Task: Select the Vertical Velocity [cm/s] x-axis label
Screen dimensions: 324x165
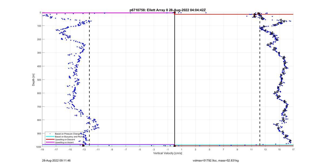Action: point(168,153)
